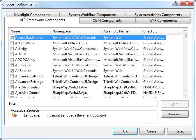Image resolution: width=196 pixels, height=140 pixels.
Task: Sort by Assembly Name column header
Action: click(x=121, y=31)
